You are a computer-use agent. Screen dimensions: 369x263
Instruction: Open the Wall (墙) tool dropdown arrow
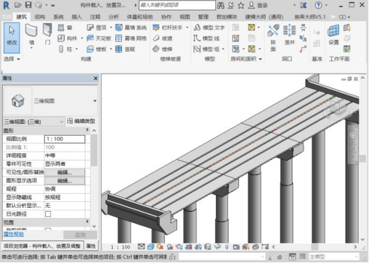click(x=31, y=49)
